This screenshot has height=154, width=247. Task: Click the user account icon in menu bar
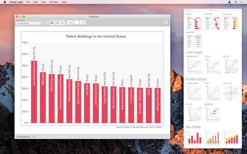pos(229,2)
